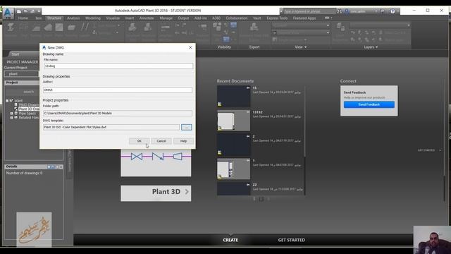Click the DWG template path field
Screen dimensions: 451x254
pos(111,127)
